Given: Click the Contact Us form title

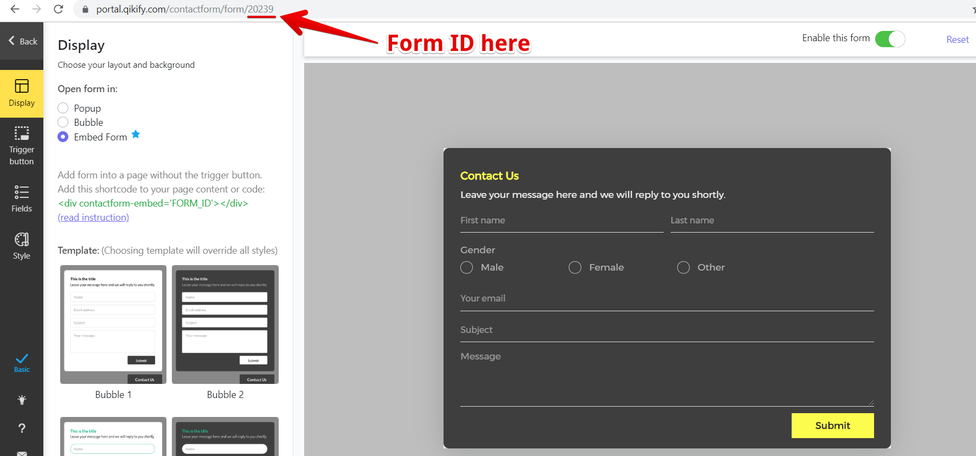Looking at the screenshot, I should coord(489,176).
